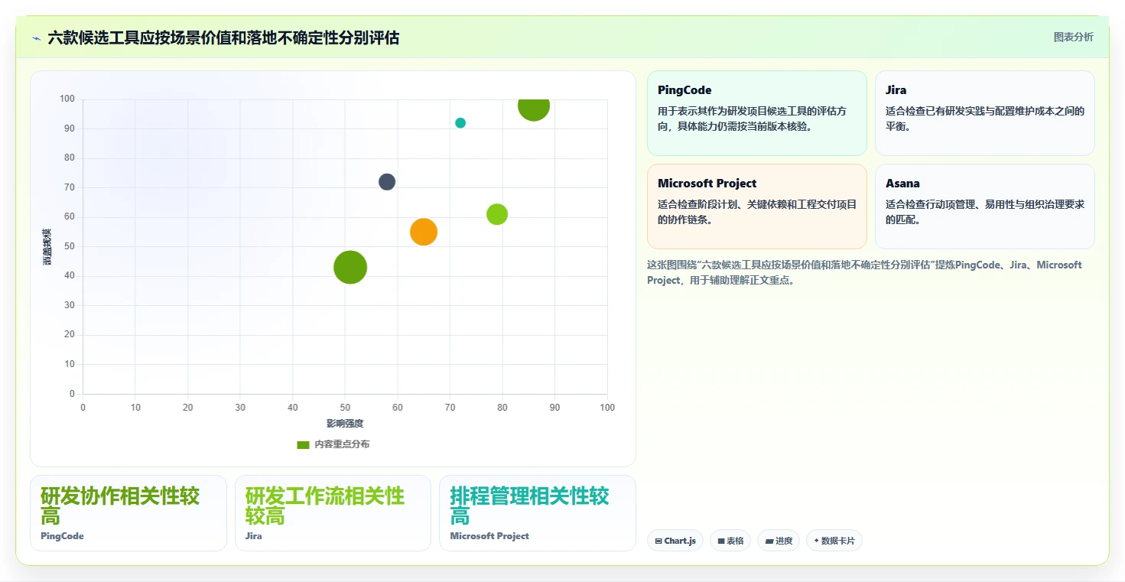Click the Chart.js tag

click(x=675, y=541)
